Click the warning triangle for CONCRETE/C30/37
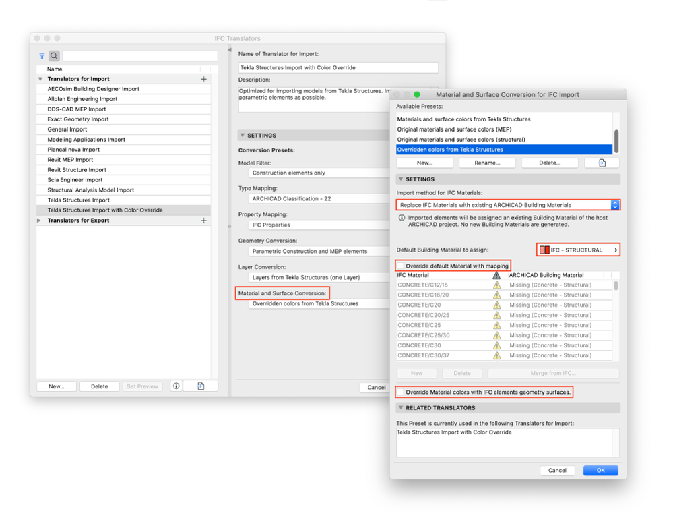 [x=497, y=355]
